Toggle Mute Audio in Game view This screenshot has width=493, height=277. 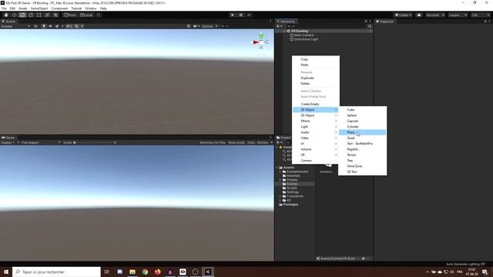click(236, 142)
